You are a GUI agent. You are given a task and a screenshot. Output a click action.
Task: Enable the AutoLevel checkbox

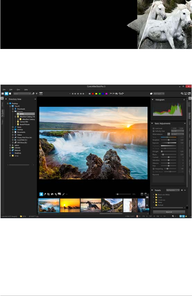pyautogui.click(x=154, y=128)
